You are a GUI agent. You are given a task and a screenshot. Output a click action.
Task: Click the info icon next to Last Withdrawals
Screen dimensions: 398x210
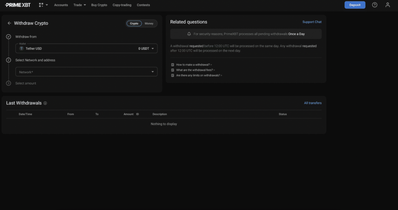[45, 103]
